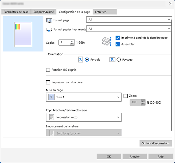Decrease Zoom percentage with down arrow

[143, 104]
